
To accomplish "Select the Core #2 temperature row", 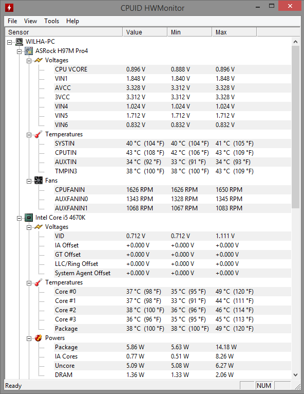I will [x=173, y=310].
